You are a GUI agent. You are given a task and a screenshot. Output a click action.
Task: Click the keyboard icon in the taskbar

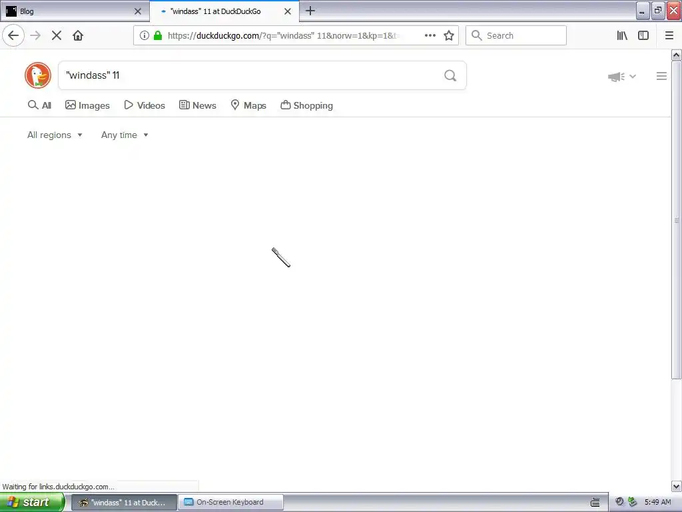[x=595, y=503]
